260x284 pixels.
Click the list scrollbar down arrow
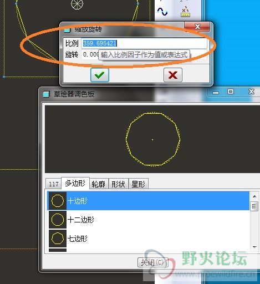point(254,247)
